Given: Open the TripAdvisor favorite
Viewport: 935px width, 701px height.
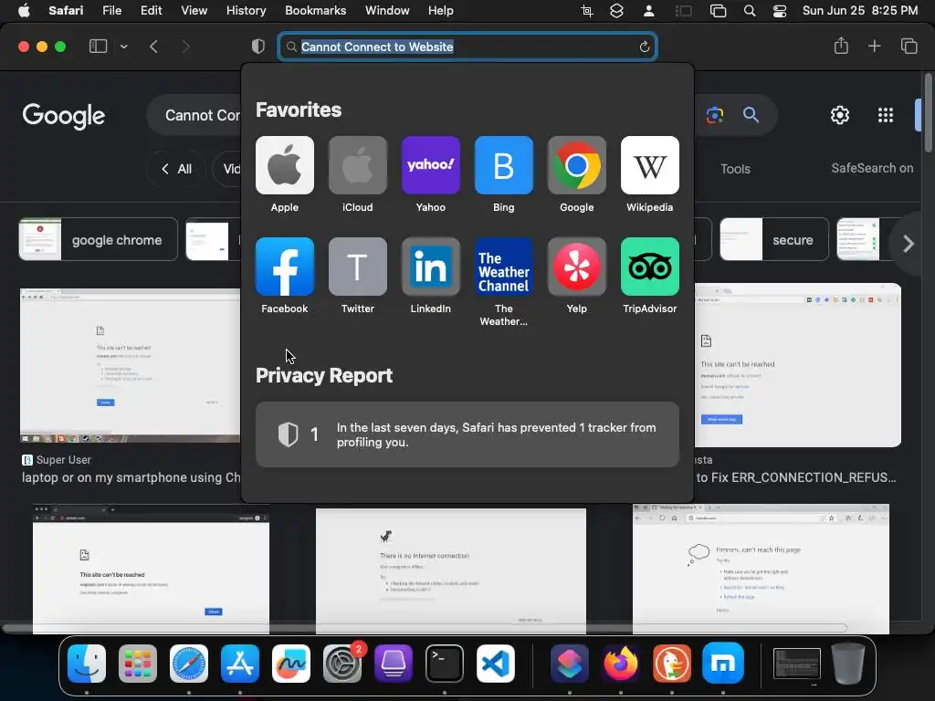Looking at the screenshot, I should pos(650,267).
